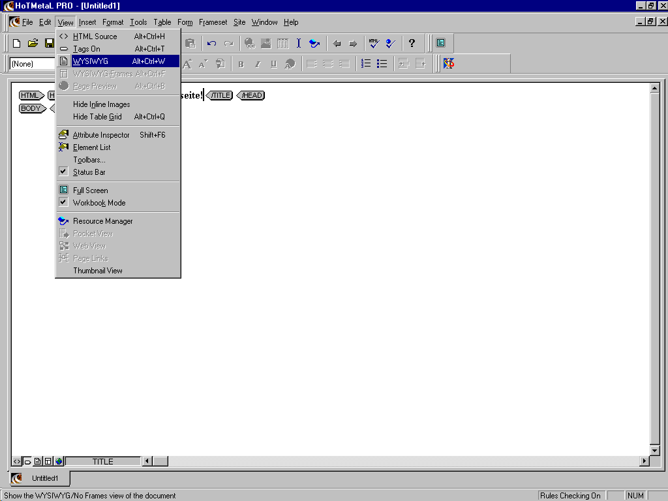Viewport: 668px width, 501px height.
Task: Select WYSIWYG view in View menu
Action: tap(118, 61)
